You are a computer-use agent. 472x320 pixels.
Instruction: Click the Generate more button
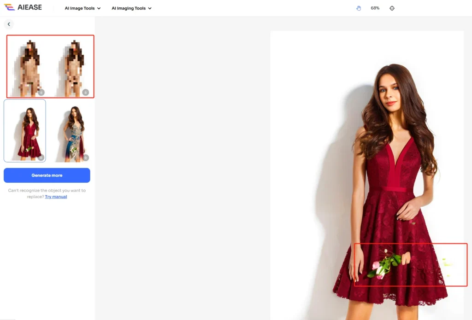pyautogui.click(x=47, y=175)
